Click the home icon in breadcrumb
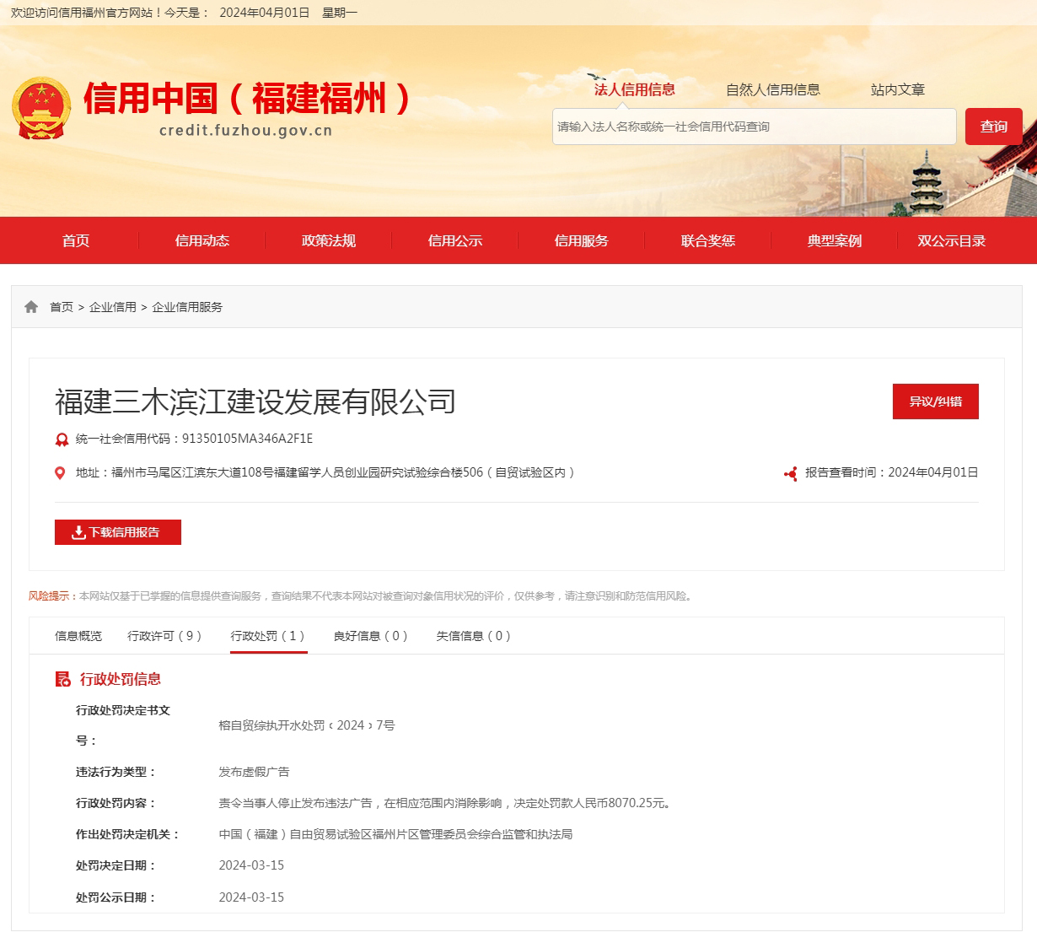Screen dimensions: 1037x943 click(x=31, y=307)
